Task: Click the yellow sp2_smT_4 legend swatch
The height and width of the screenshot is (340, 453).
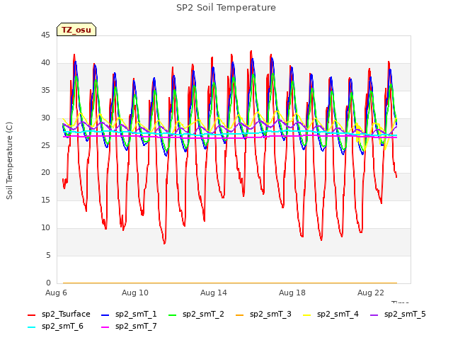Action: pos(306,314)
